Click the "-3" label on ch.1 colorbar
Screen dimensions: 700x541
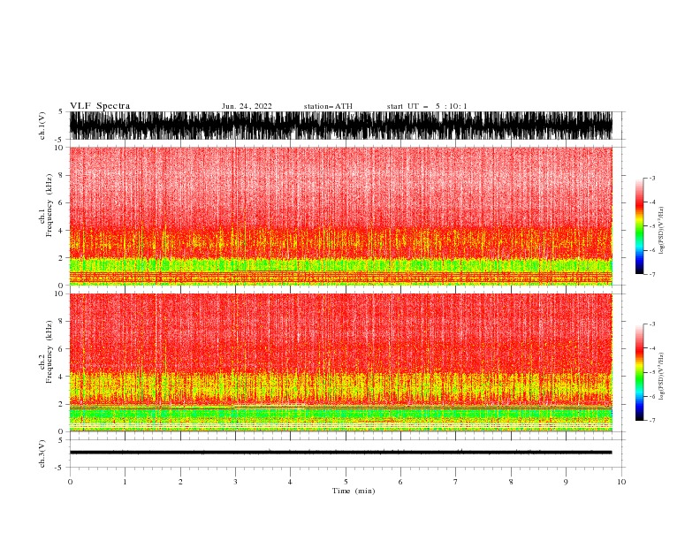(652, 178)
